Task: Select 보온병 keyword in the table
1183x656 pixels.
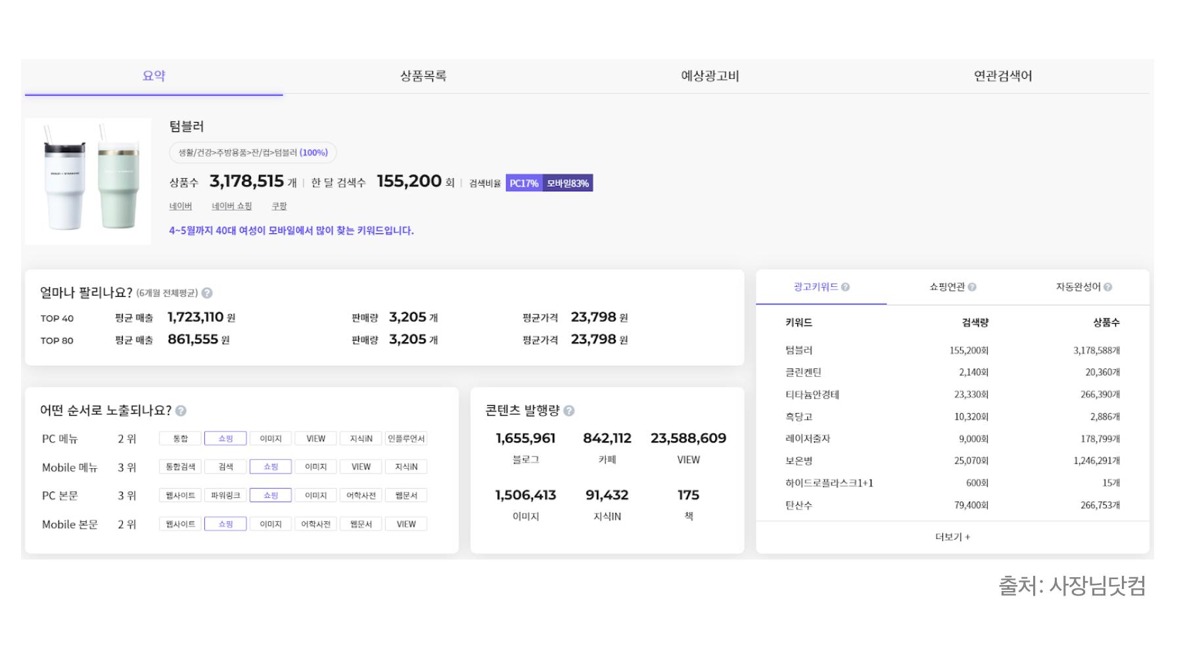Action: click(799, 461)
